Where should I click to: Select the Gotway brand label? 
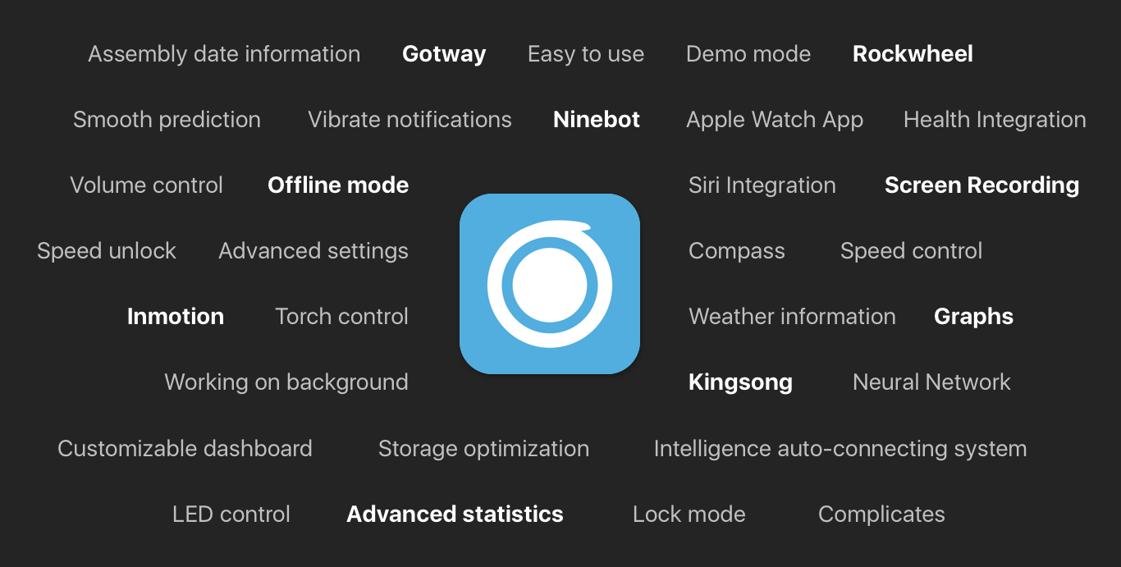point(444,54)
